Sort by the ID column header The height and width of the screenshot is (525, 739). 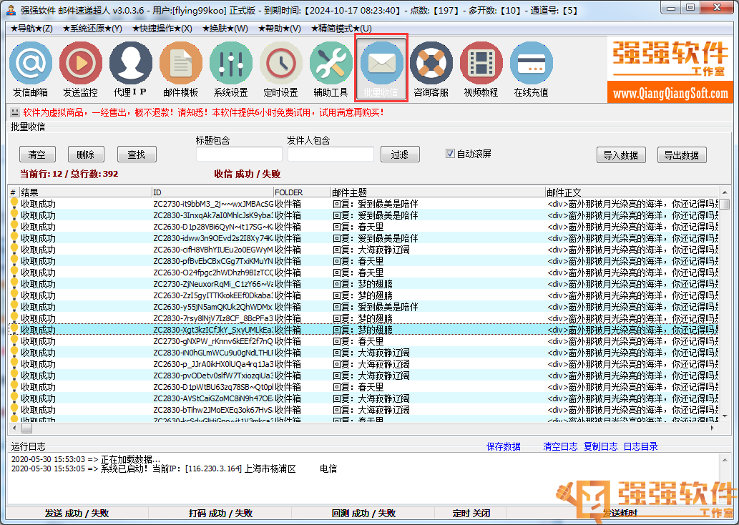212,192
